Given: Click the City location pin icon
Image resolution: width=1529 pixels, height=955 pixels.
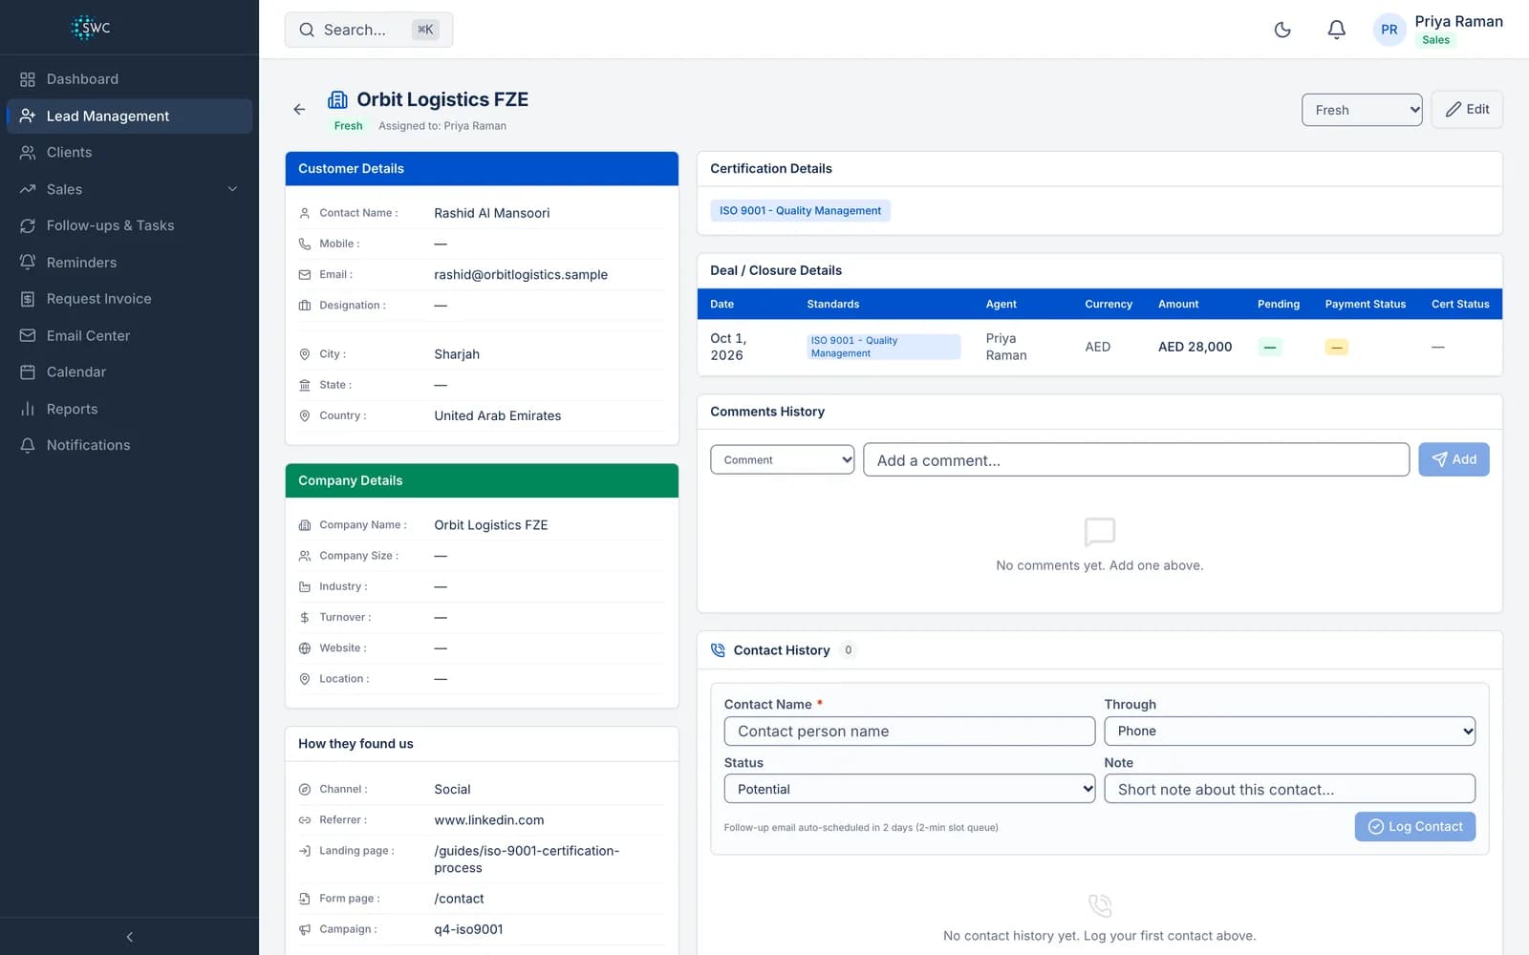Looking at the screenshot, I should 305,354.
